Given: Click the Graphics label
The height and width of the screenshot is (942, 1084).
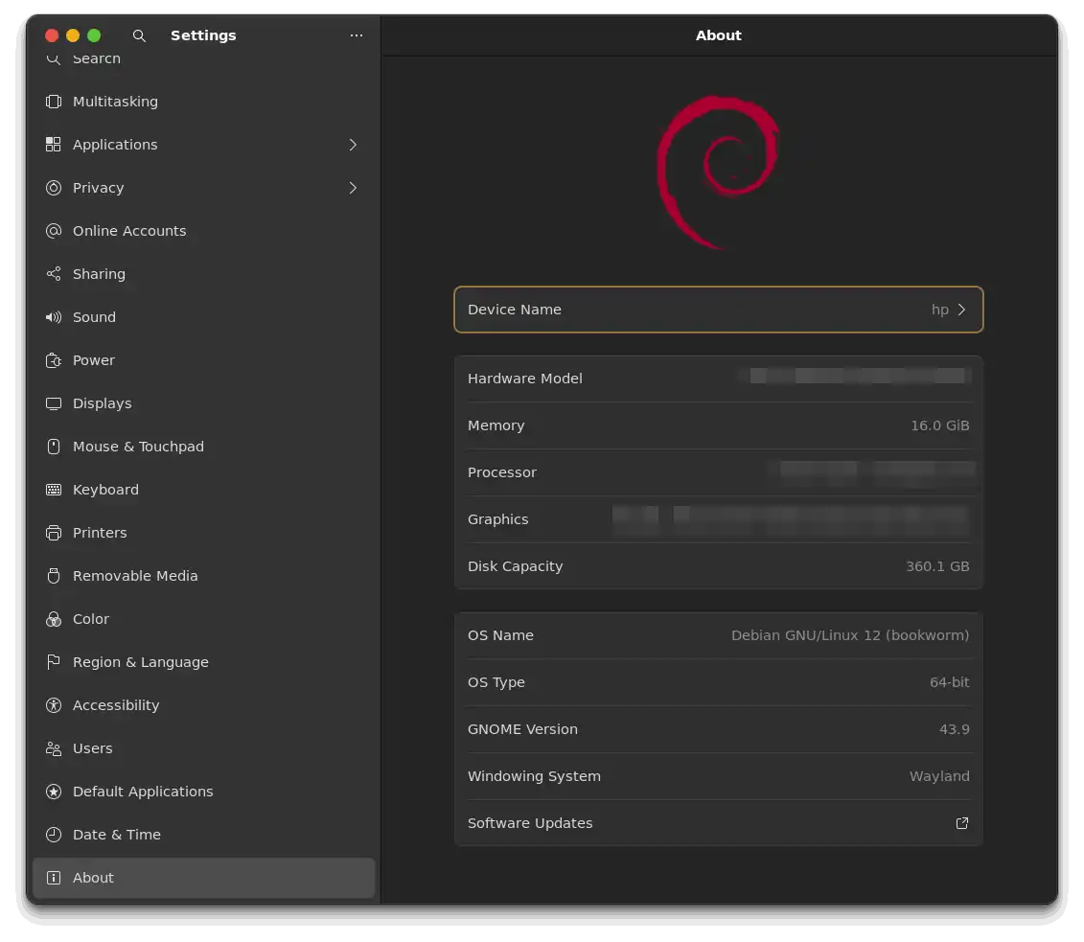Looking at the screenshot, I should 497,519.
